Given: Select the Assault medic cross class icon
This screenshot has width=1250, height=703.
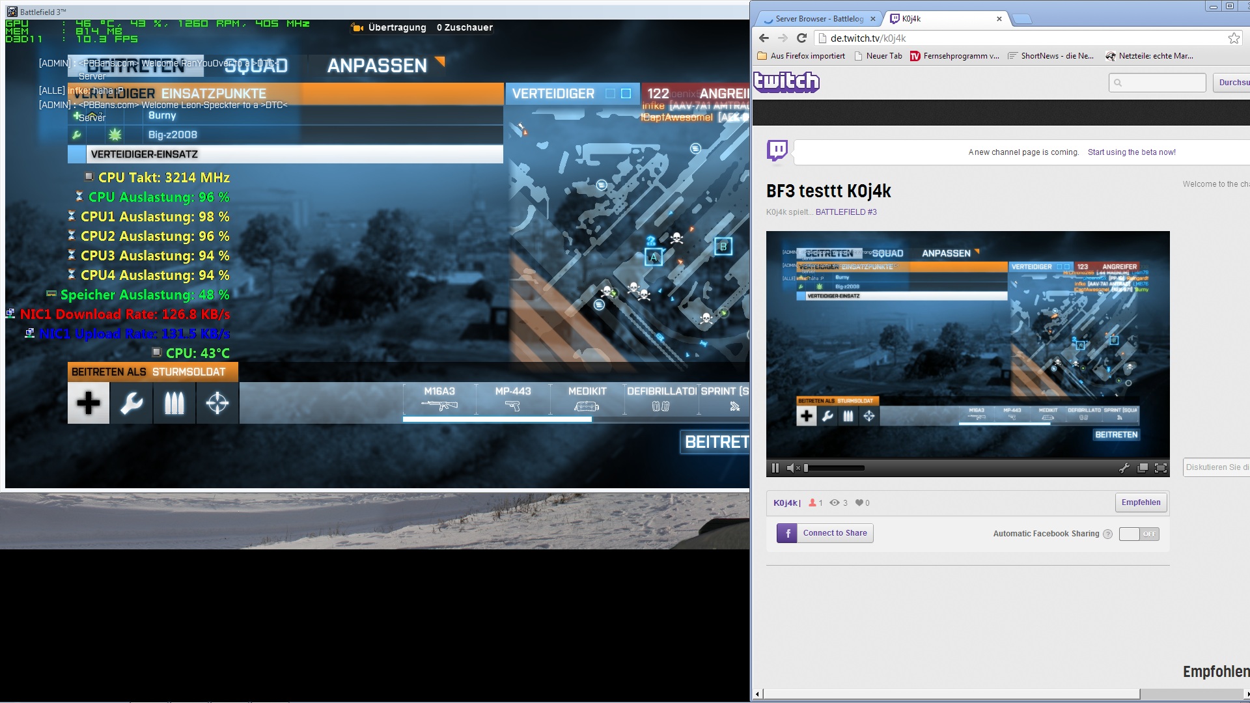Looking at the screenshot, I should pyautogui.click(x=89, y=403).
